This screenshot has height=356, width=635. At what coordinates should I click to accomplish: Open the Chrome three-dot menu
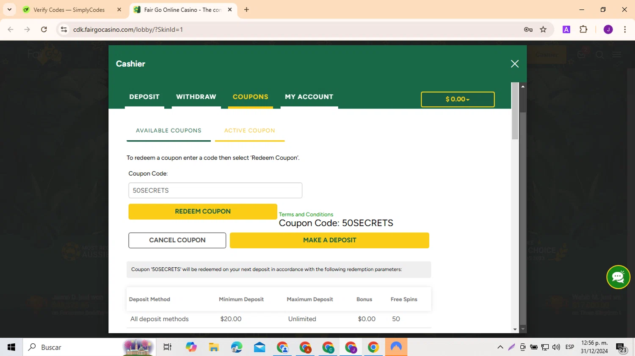point(625,30)
